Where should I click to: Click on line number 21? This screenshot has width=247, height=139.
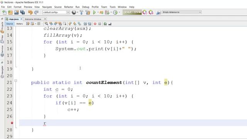pyautogui.click(x=9, y=82)
